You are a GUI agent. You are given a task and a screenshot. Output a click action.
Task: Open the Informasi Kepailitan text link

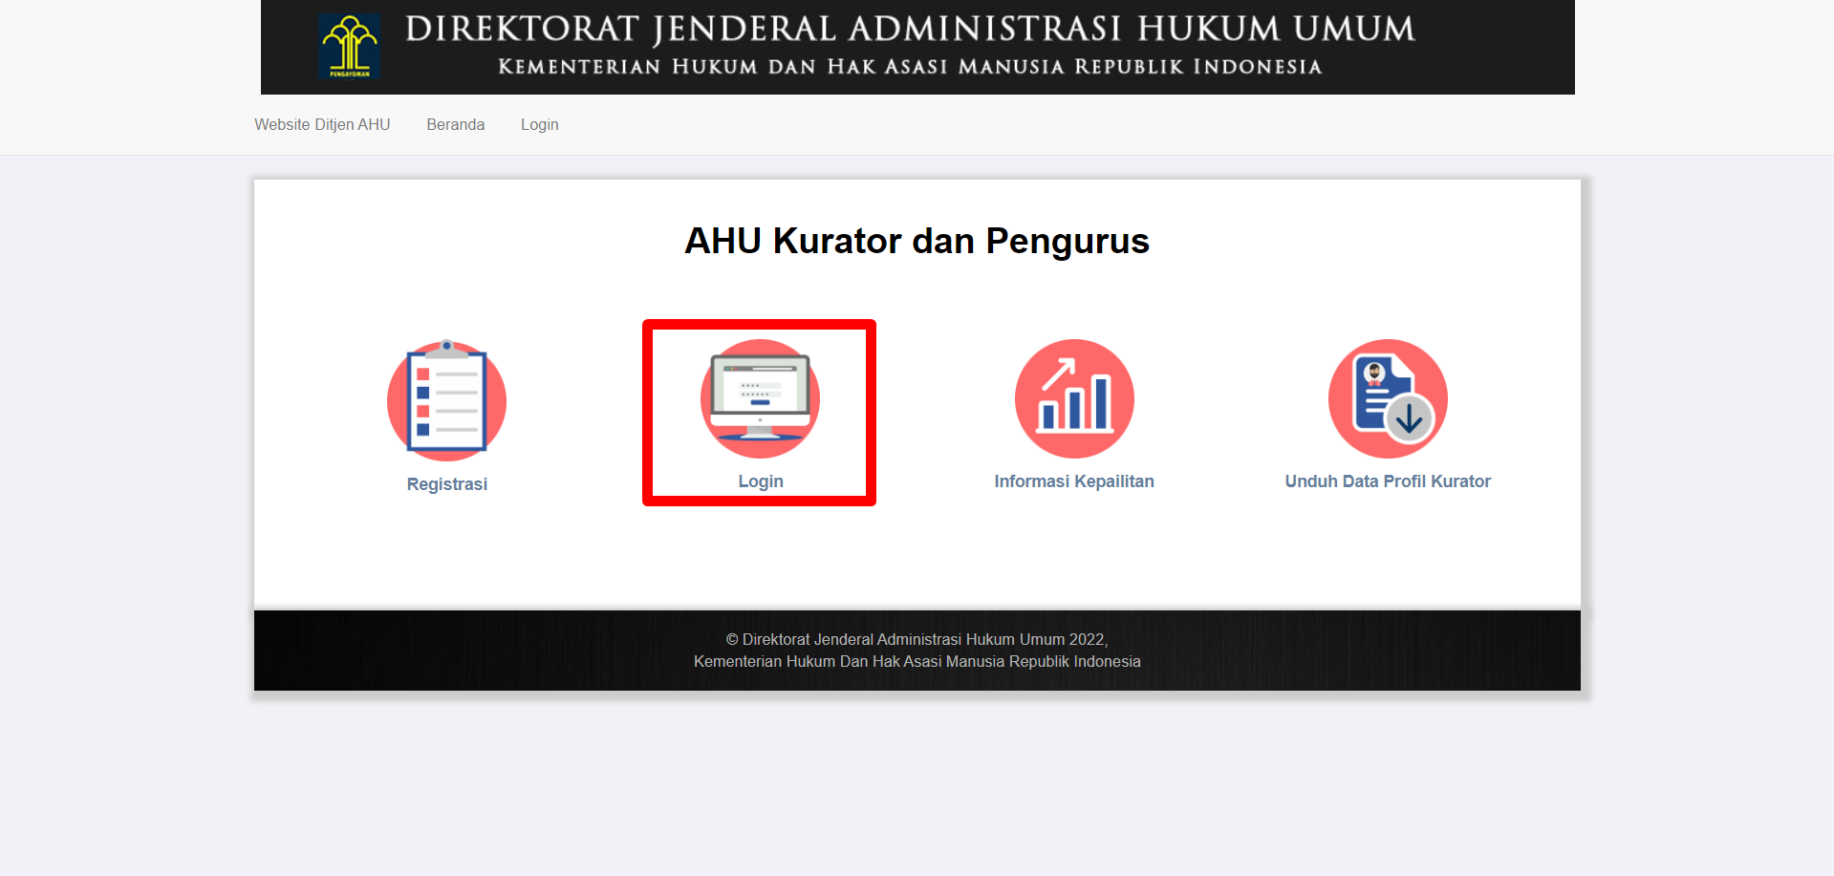(x=1073, y=481)
